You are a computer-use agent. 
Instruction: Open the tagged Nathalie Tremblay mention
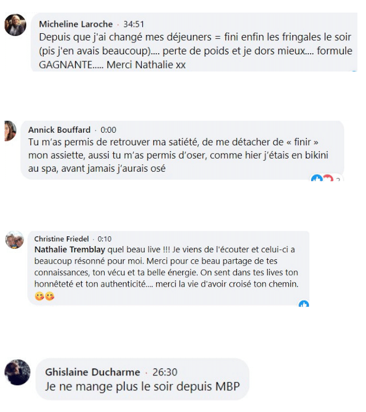pos(70,249)
